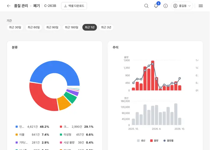This screenshot has width=213, height=150.
Task: Click the blue legend swatch at 48.2%
Action: (x=17, y=127)
